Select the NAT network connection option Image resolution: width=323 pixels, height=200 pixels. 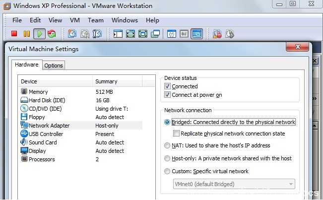(x=167, y=145)
